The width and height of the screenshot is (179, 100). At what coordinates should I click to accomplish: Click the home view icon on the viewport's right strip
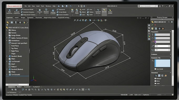tap(149, 25)
